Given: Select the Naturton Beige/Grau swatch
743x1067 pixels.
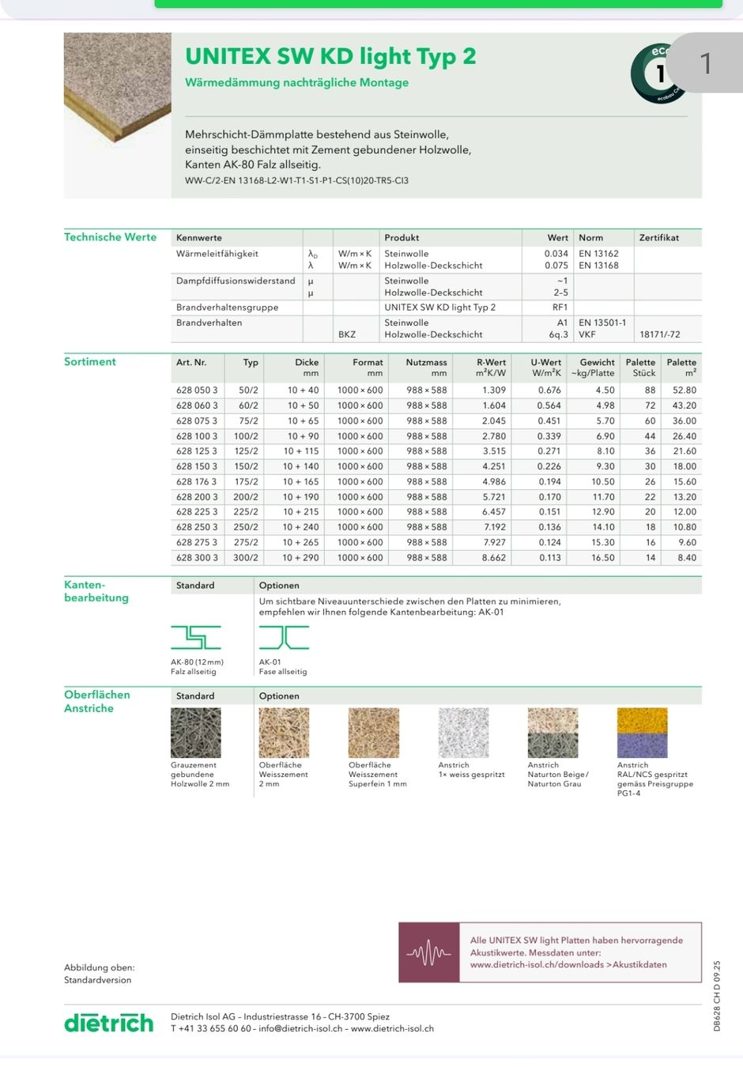Looking at the screenshot, I should (x=553, y=733).
